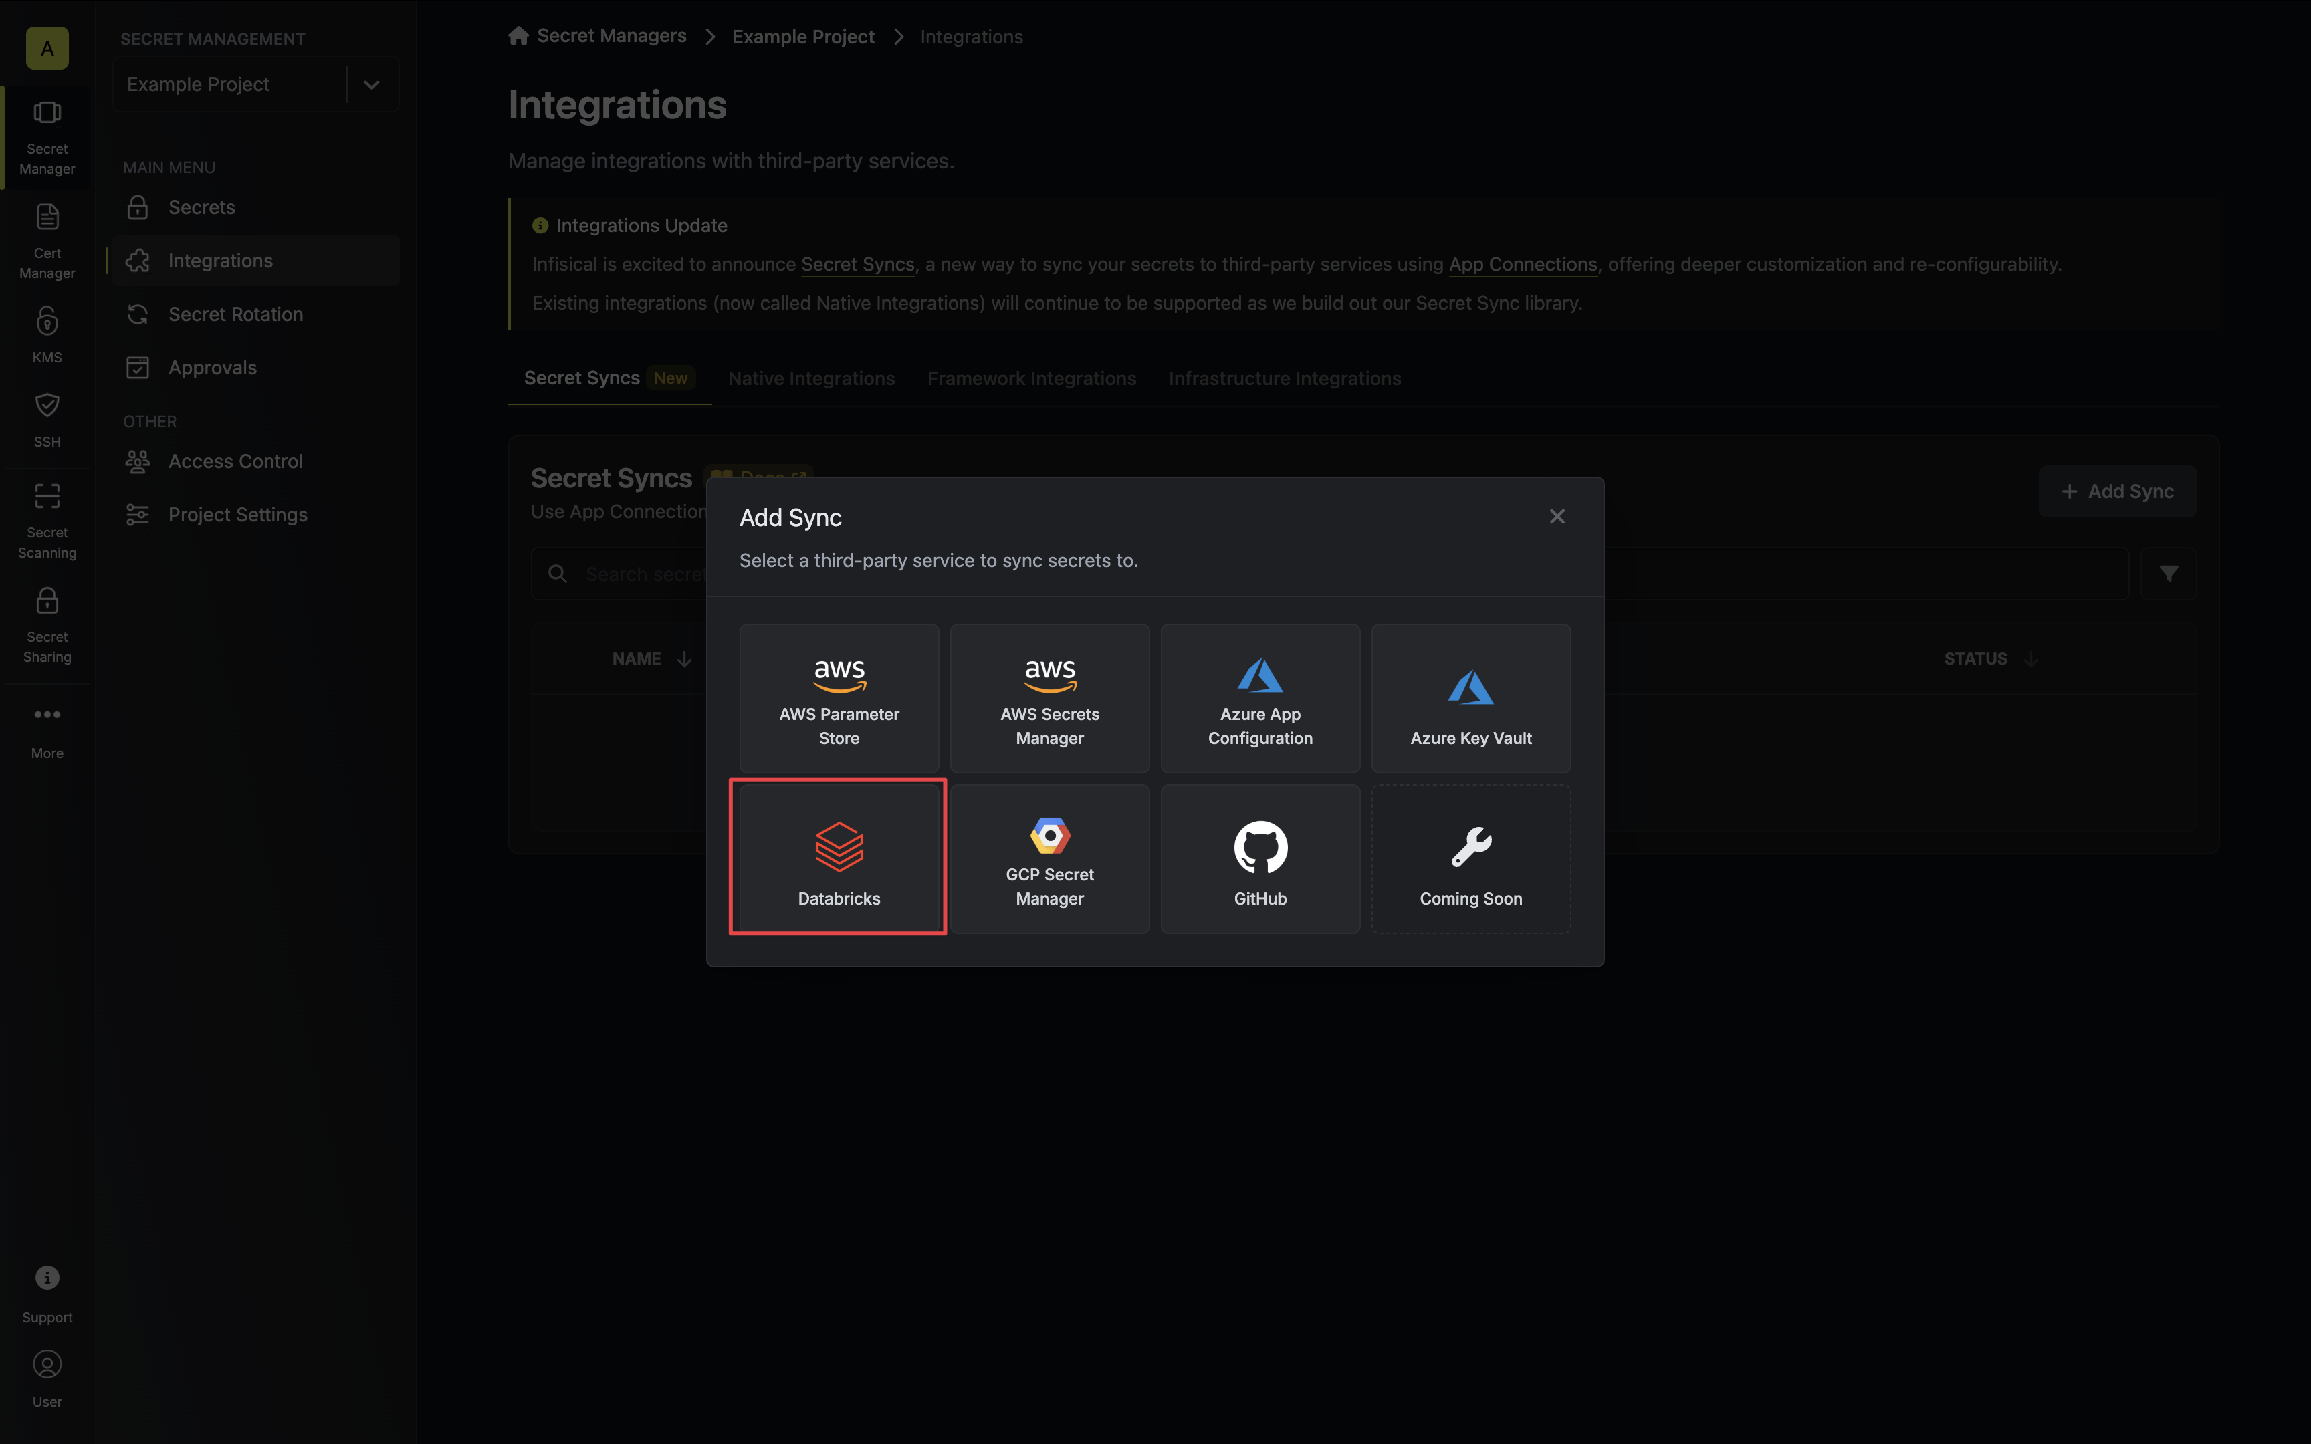2311x1444 pixels.
Task: Expand the Example Project selector
Action: pos(372,84)
